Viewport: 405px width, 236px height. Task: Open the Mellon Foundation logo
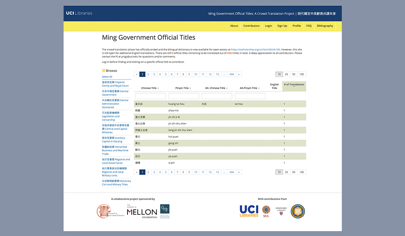(142, 211)
